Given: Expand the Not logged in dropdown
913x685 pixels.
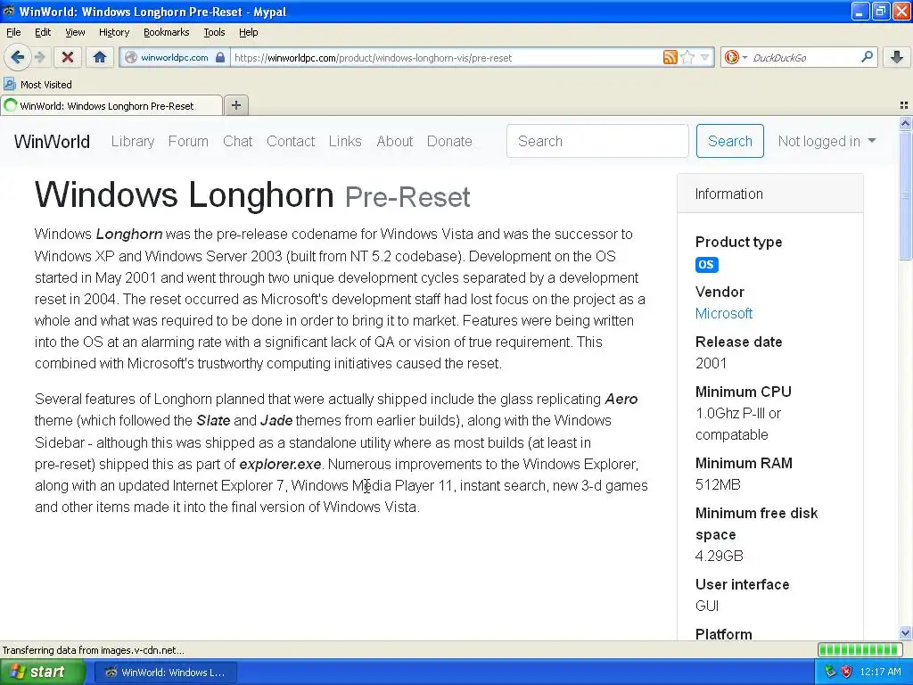Looking at the screenshot, I should (827, 142).
